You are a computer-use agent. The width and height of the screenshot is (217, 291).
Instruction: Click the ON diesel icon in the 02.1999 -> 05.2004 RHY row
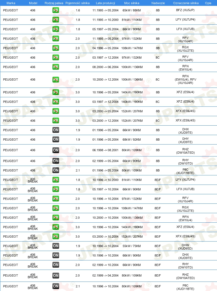55,161
